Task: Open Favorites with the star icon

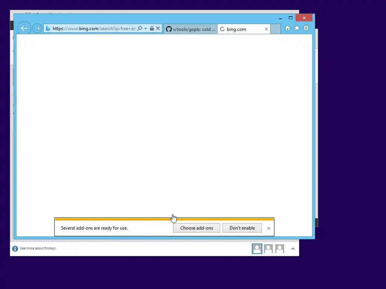Action: click(297, 28)
